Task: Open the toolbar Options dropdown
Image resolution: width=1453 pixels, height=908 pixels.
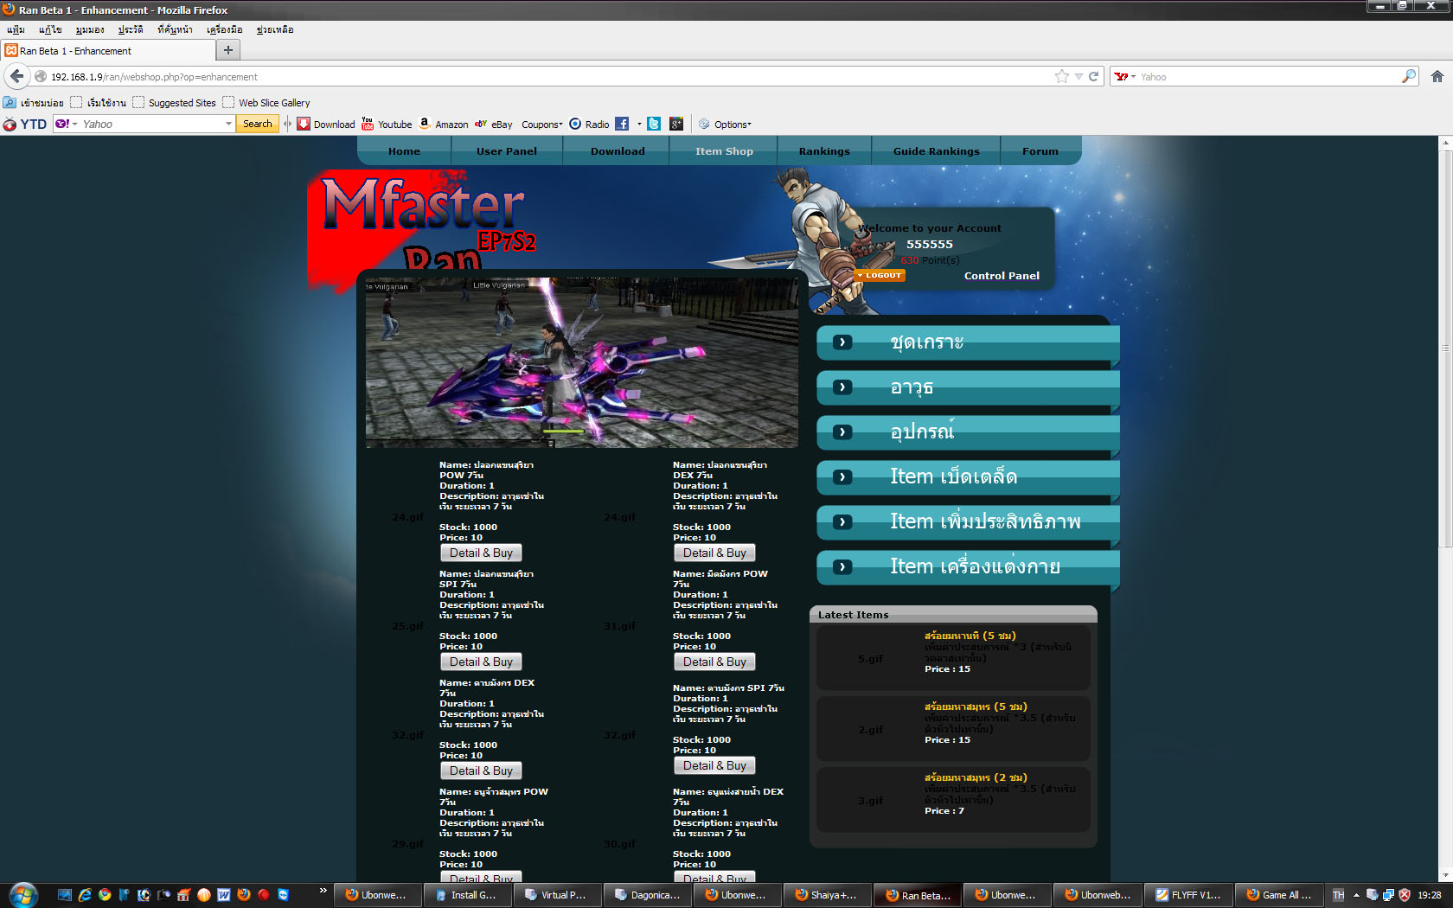Action: [726, 124]
